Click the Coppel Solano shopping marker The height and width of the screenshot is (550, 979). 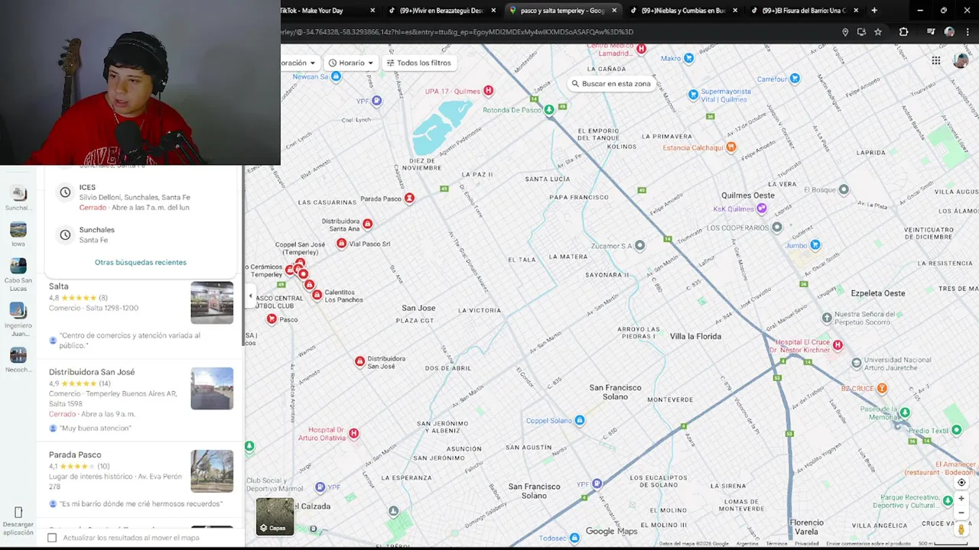click(x=580, y=420)
